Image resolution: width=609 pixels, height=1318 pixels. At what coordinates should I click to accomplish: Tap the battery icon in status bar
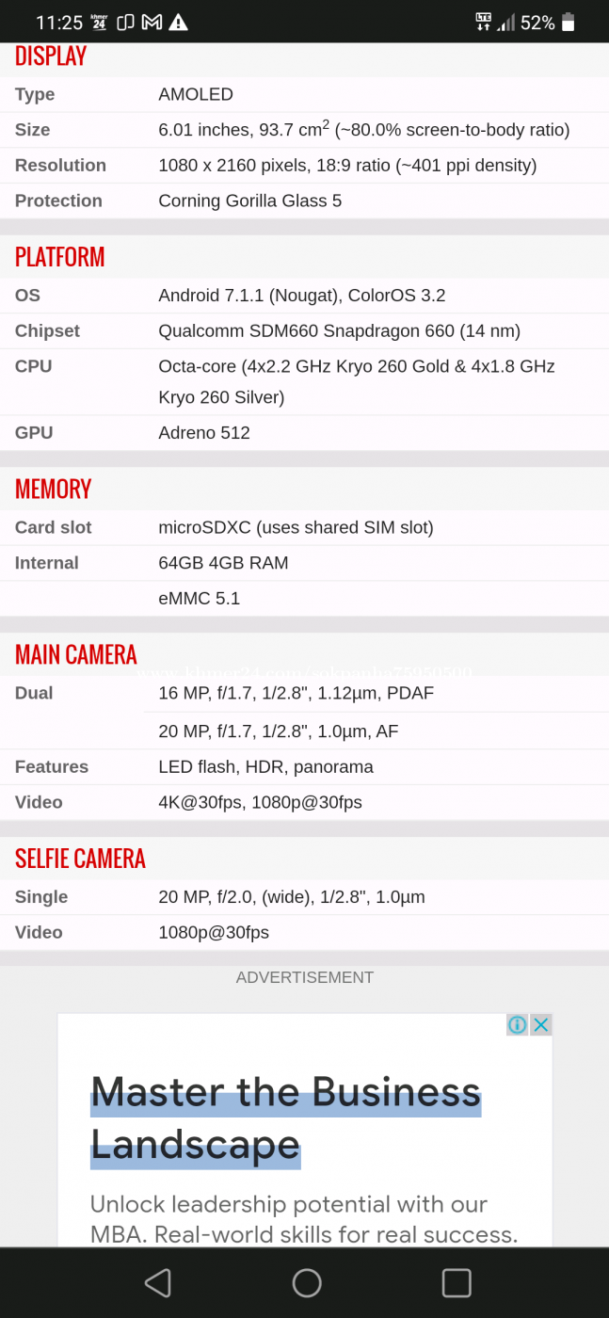(568, 23)
